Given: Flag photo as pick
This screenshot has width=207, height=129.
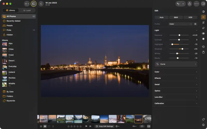Looking at the screenshot, I should point(86,126).
